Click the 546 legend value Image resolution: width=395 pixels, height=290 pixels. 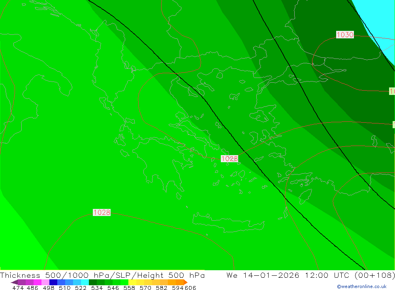113,288
